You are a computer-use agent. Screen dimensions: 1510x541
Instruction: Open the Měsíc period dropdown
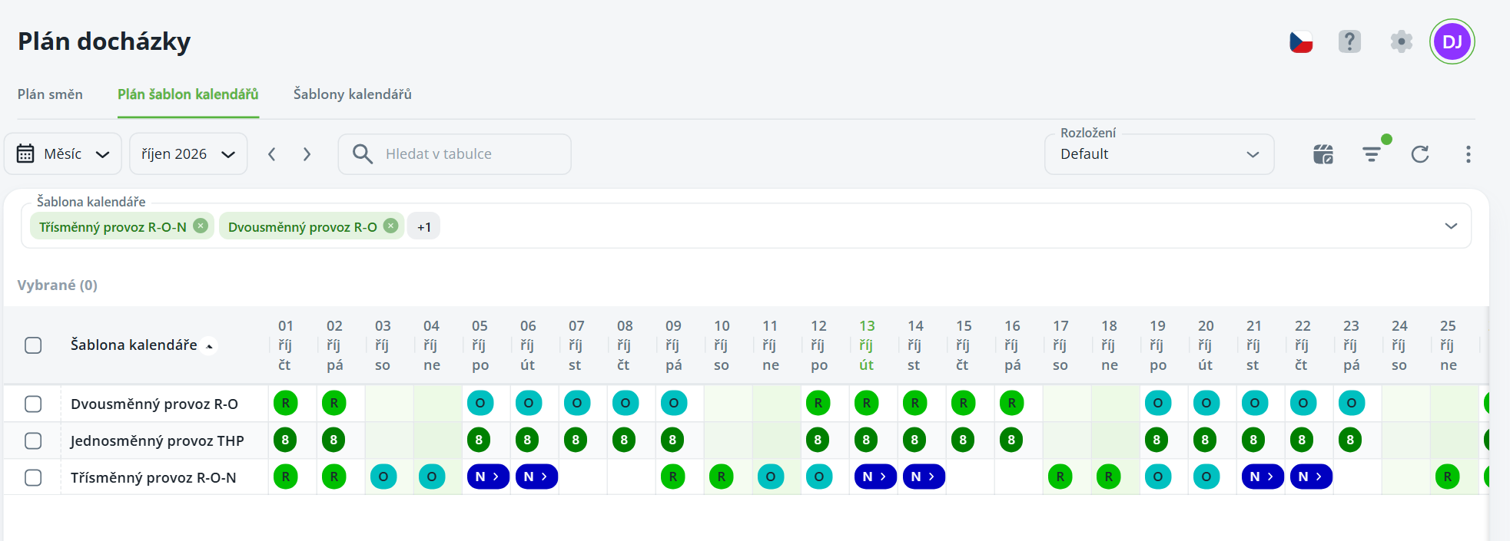click(x=63, y=153)
